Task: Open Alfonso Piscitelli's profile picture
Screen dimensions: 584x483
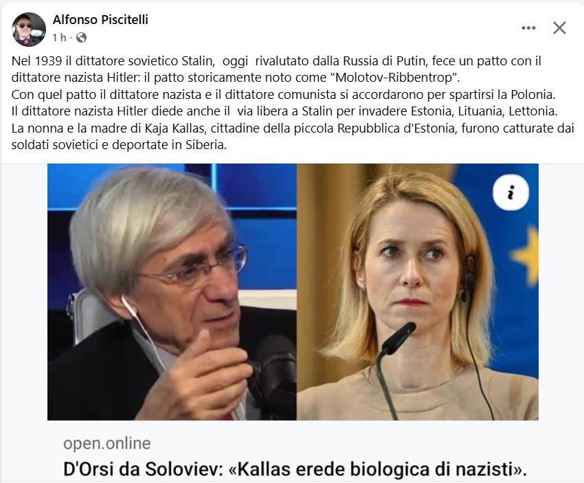Action: pos(29,29)
